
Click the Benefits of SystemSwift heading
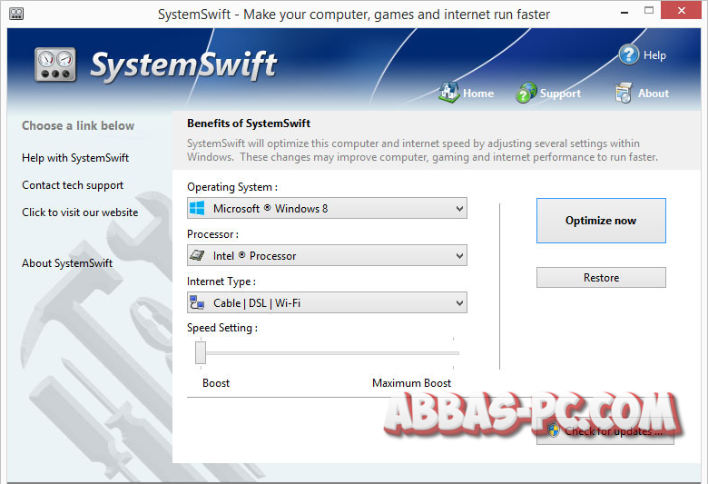point(249,123)
